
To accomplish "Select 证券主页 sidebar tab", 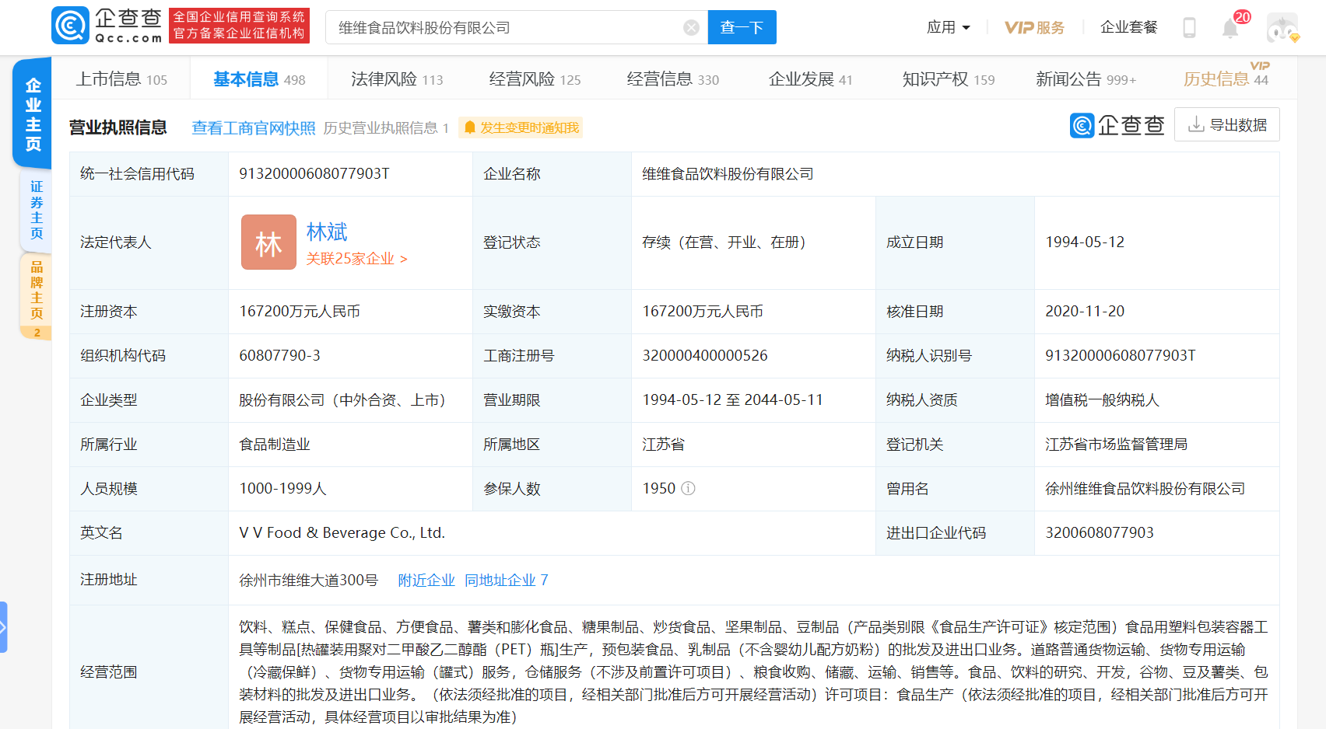I will pos(36,210).
